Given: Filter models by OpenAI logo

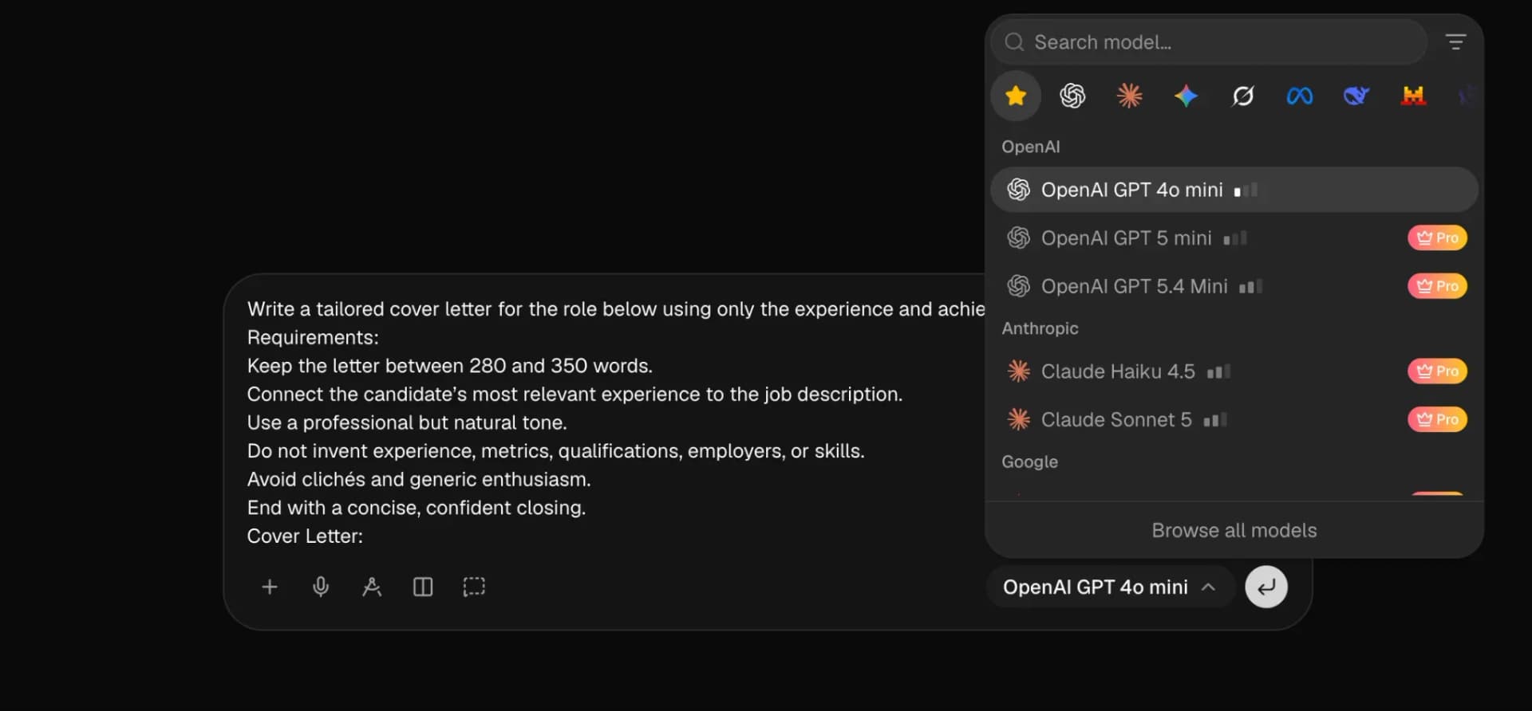Looking at the screenshot, I should pyautogui.click(x=1072, y=96).
